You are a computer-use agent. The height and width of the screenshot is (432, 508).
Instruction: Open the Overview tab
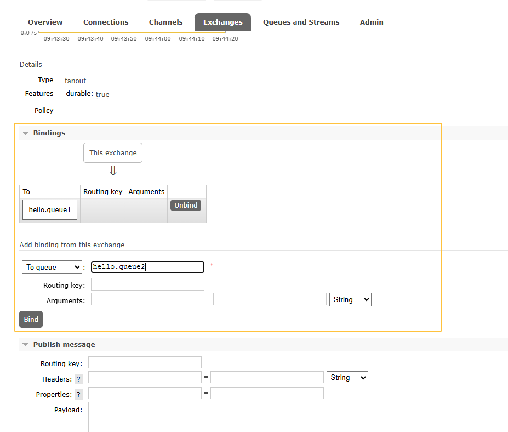pyautogui.click(x=45, y=22)
